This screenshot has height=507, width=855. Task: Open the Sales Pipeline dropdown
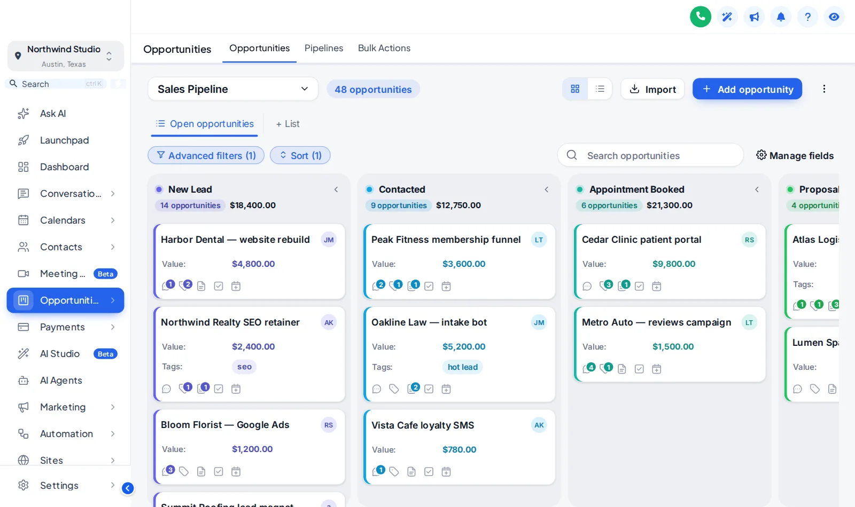coord(233,89)
